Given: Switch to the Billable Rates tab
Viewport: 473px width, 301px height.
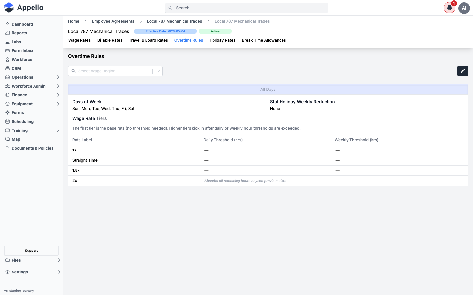Looking at the screenshot, I should pos(110,40).
